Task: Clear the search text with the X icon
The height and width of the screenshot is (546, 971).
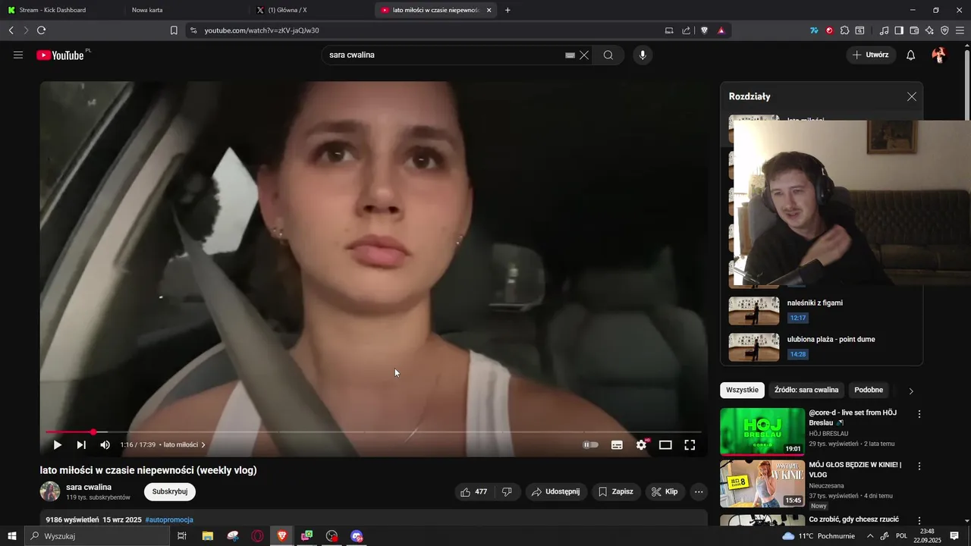Action: (584, 55)
